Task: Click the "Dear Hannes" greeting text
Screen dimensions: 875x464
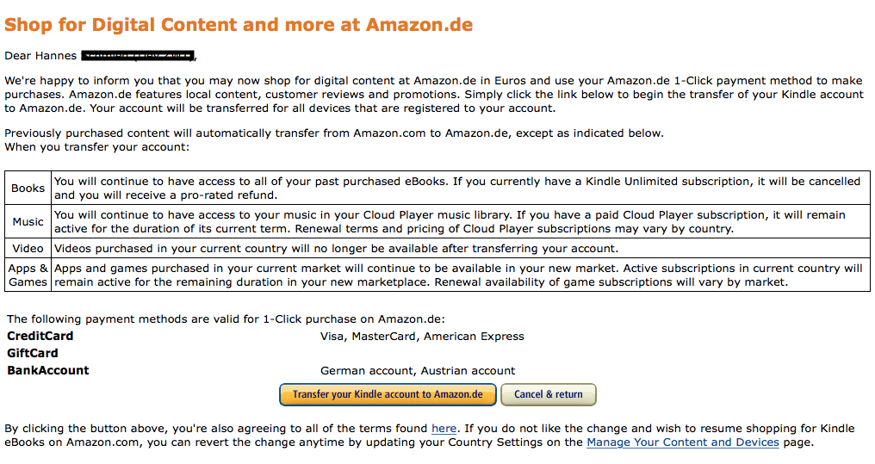Action: pyautogui.click(x=41, y=57)
